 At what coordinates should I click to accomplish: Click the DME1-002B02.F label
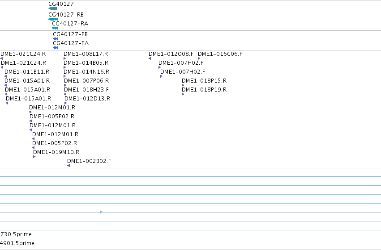[x=89, y=161]
